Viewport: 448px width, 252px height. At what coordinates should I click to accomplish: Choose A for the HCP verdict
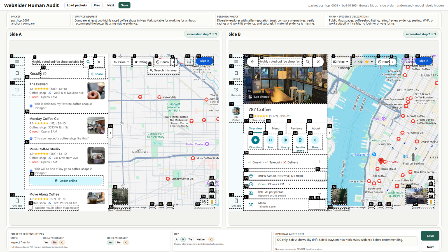pyautogui.click(x=177, y=239)
